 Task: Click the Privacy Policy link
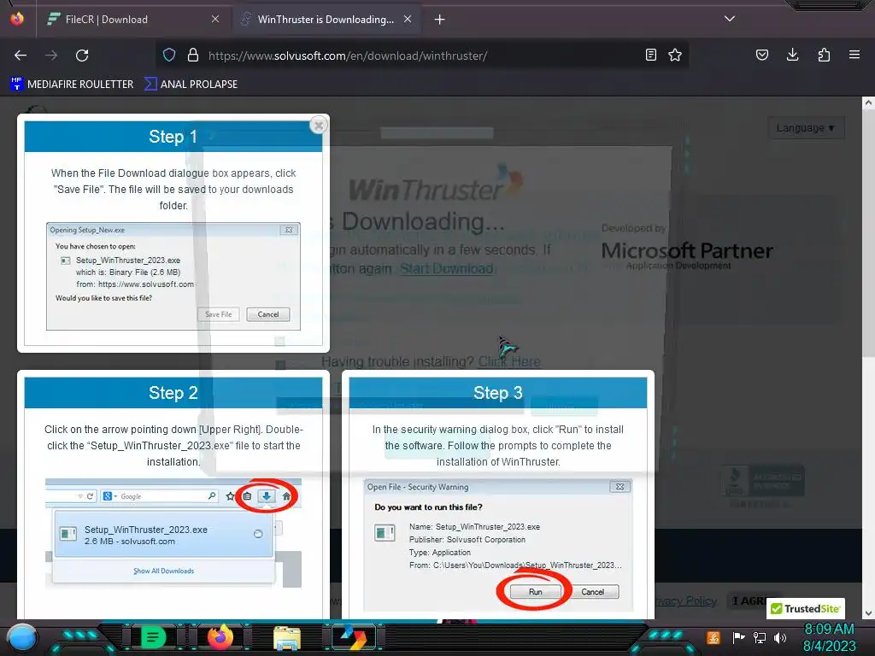pyautogui.click(x=685, y=600)
